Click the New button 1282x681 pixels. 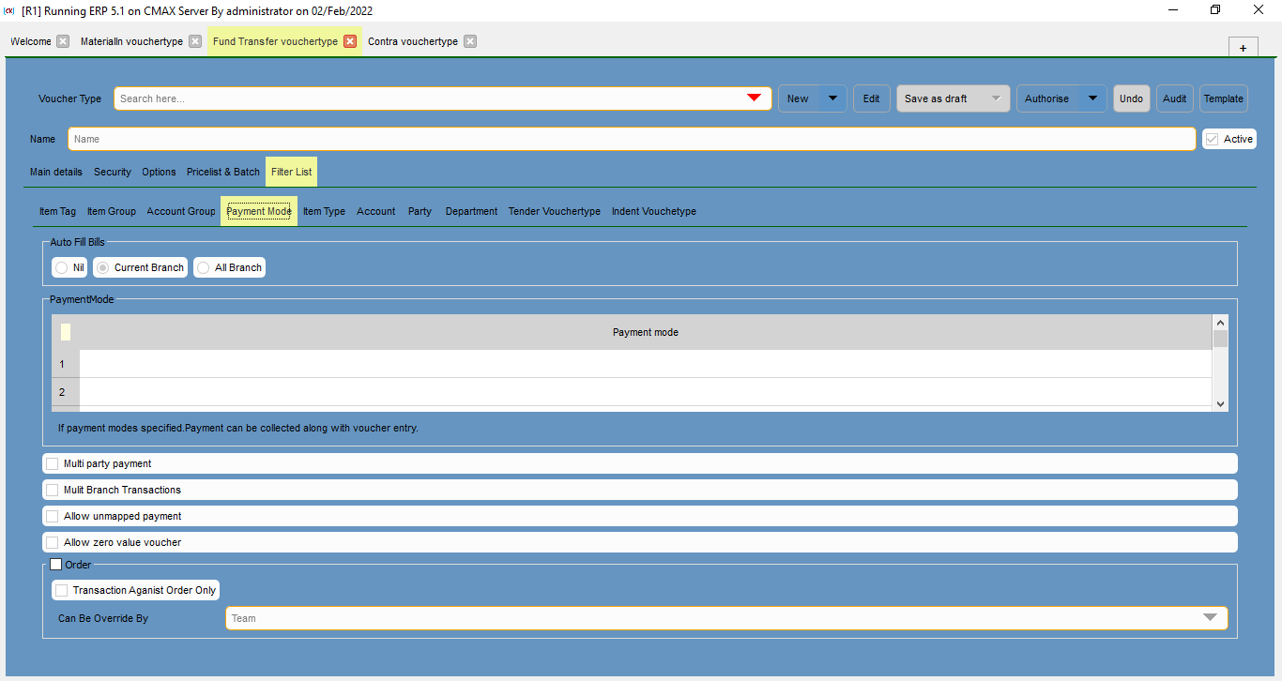point(798,98)
